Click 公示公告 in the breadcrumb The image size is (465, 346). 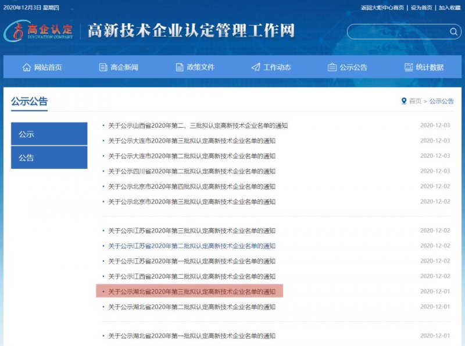pyautogui.click(x=442, y=102)
